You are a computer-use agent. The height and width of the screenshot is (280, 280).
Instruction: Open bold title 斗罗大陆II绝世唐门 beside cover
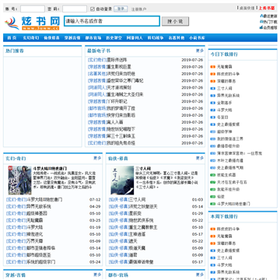tap(50, 169)
